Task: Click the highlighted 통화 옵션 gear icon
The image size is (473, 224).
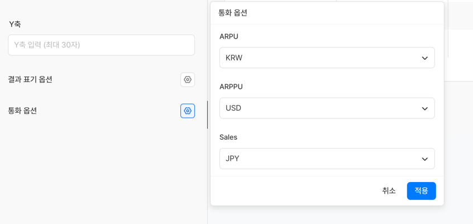Action: (188, 111)
